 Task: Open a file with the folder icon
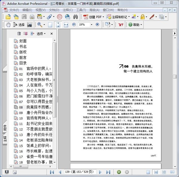[8, 17]
